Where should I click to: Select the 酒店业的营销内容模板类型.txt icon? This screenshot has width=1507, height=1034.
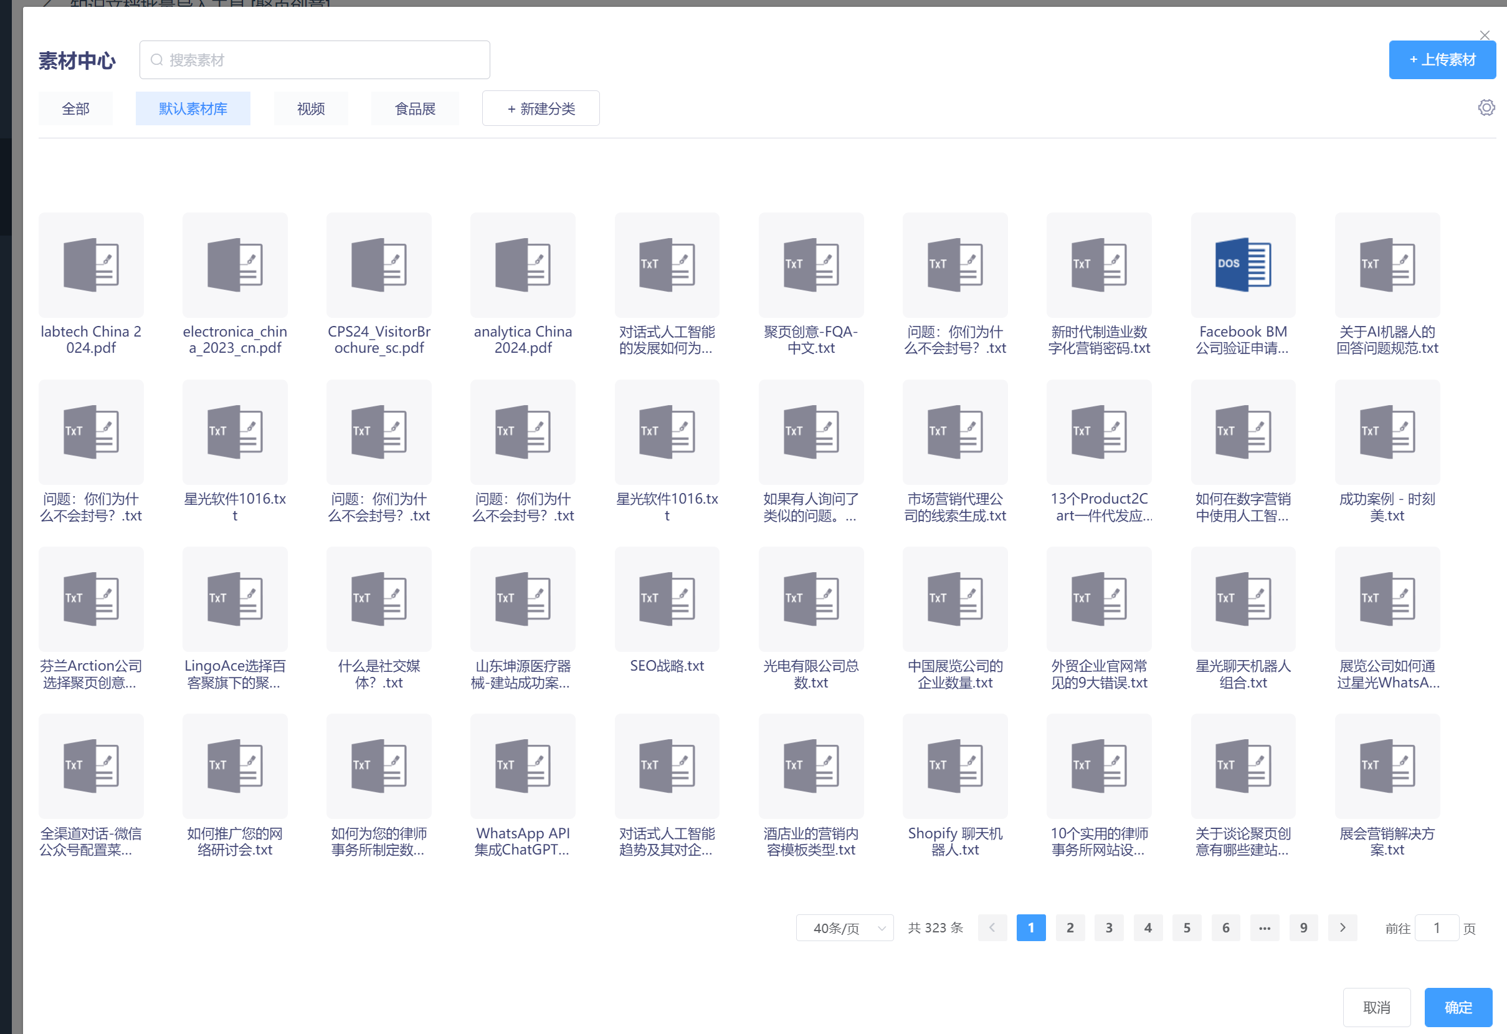(811, 766)
